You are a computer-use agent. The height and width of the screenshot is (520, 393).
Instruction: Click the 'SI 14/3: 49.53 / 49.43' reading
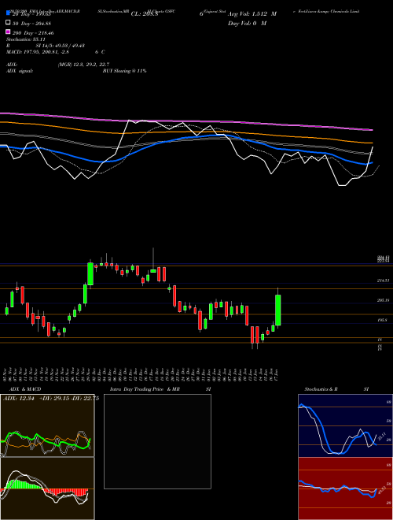tap(62, 46)
